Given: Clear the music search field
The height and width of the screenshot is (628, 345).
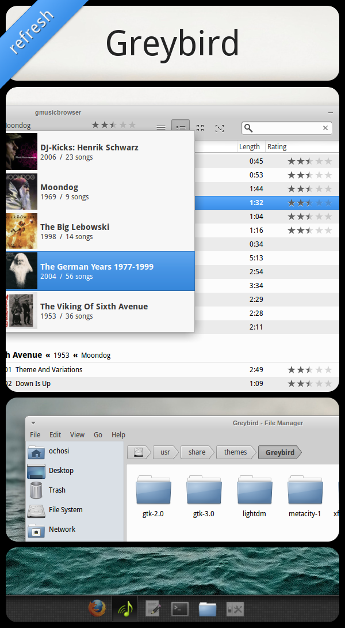Looking at the screenshot, I should [x=325, y=128].
